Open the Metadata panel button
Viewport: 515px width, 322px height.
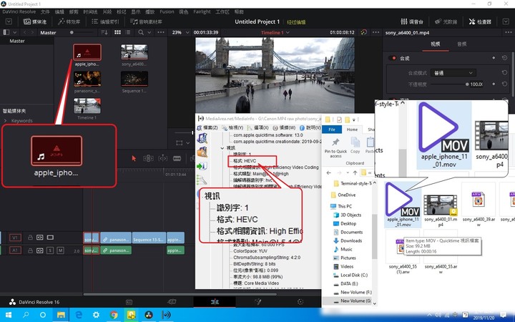coord(446,21)
